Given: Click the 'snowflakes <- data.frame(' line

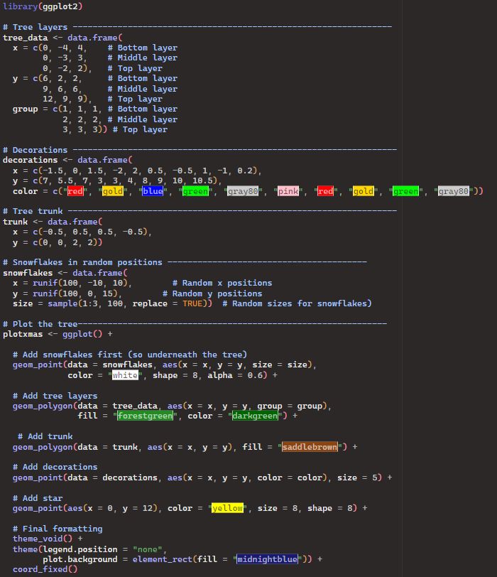Looking at the screenshot, I should tap(65, 273).
